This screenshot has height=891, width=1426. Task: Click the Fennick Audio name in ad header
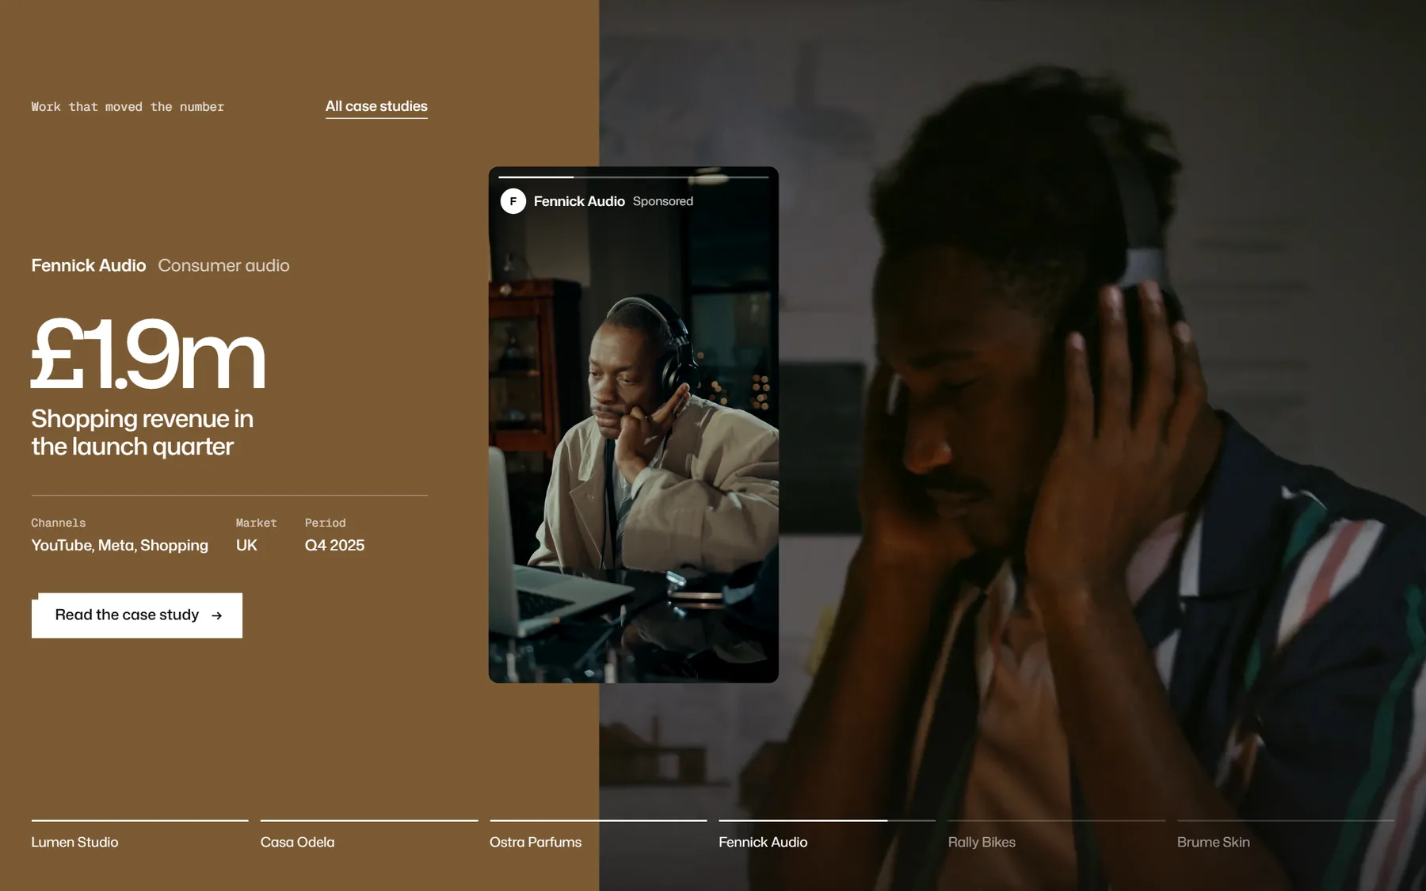579,201
